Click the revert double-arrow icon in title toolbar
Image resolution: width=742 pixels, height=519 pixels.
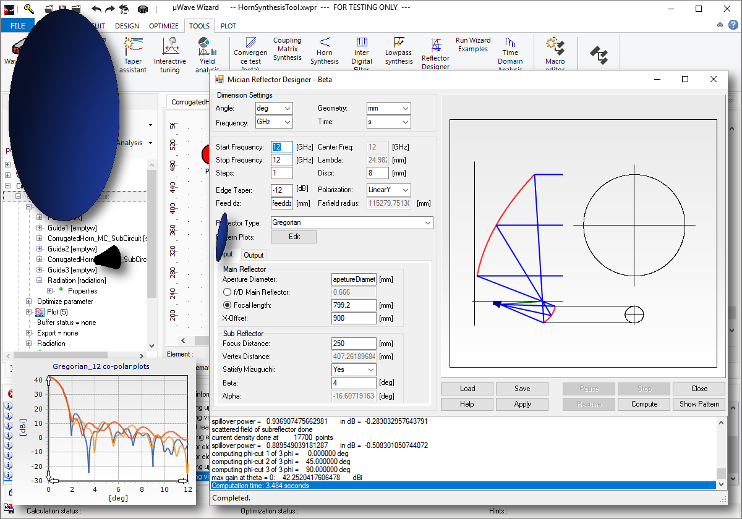coord(124,9)
